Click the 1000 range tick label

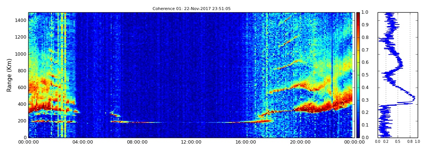21,54
